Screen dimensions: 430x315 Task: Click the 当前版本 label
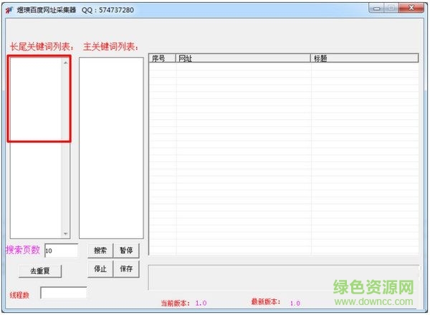tap(176, 304)
